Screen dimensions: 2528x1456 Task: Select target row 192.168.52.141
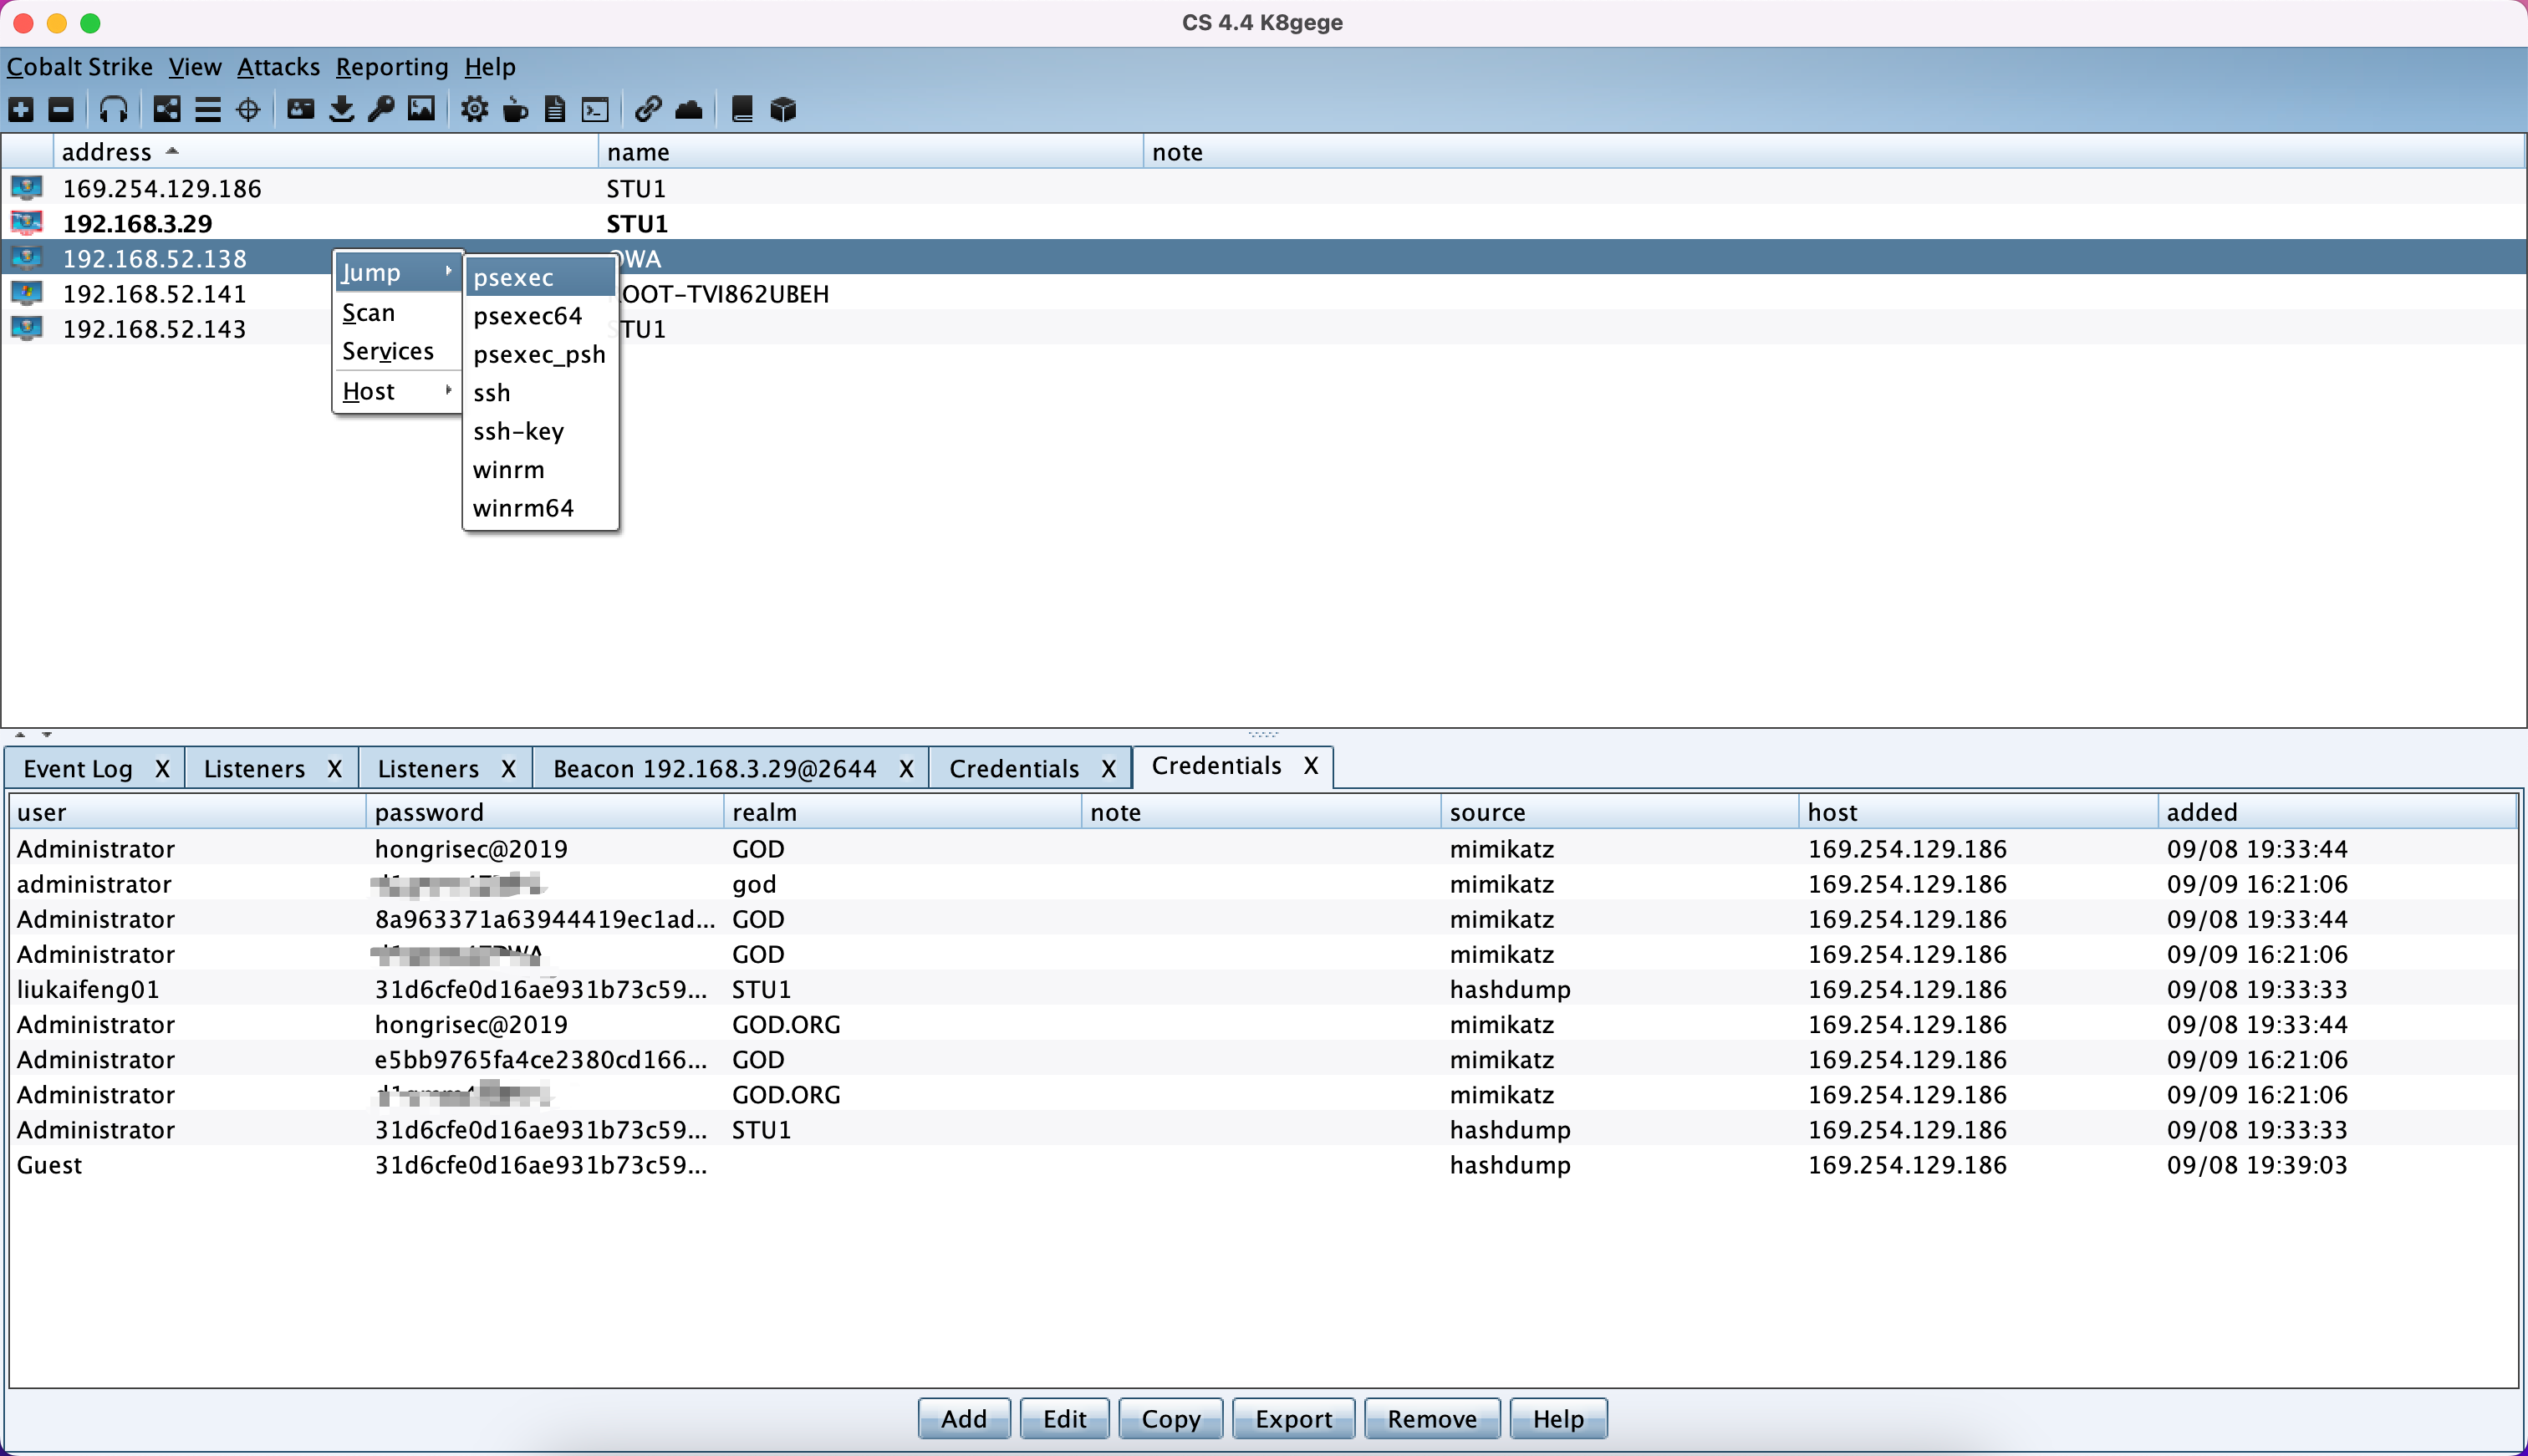1262,293
